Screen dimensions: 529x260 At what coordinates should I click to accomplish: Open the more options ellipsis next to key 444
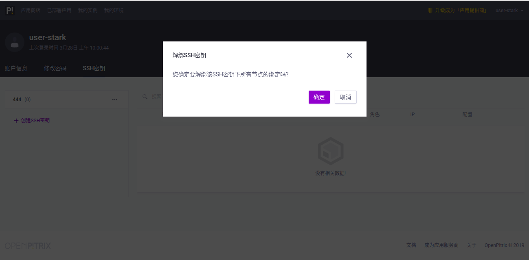(115, 99)
